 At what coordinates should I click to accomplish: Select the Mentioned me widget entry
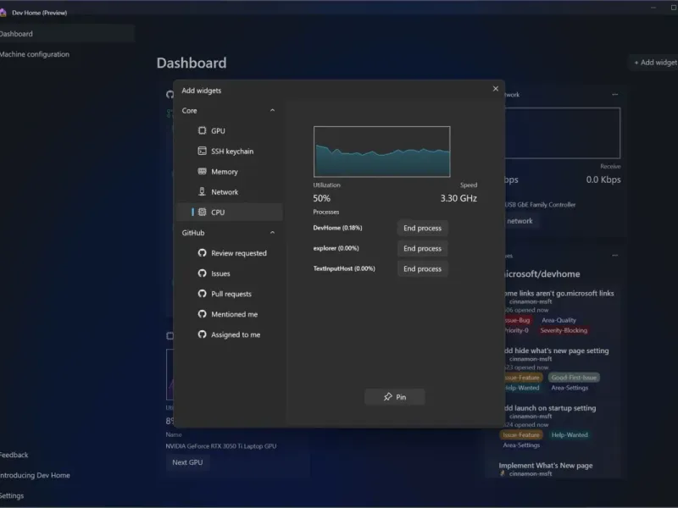tap(230, 313)
